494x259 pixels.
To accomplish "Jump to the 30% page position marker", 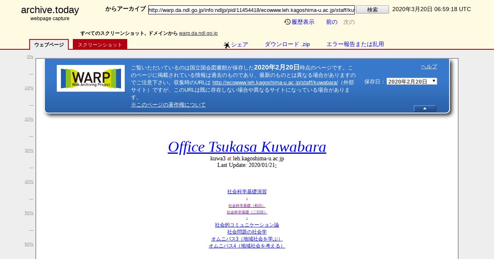I will click(29, 150).
